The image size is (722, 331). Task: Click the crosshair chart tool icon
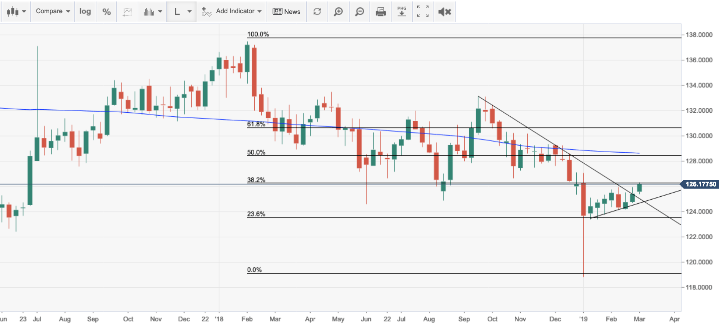(127, 11)
